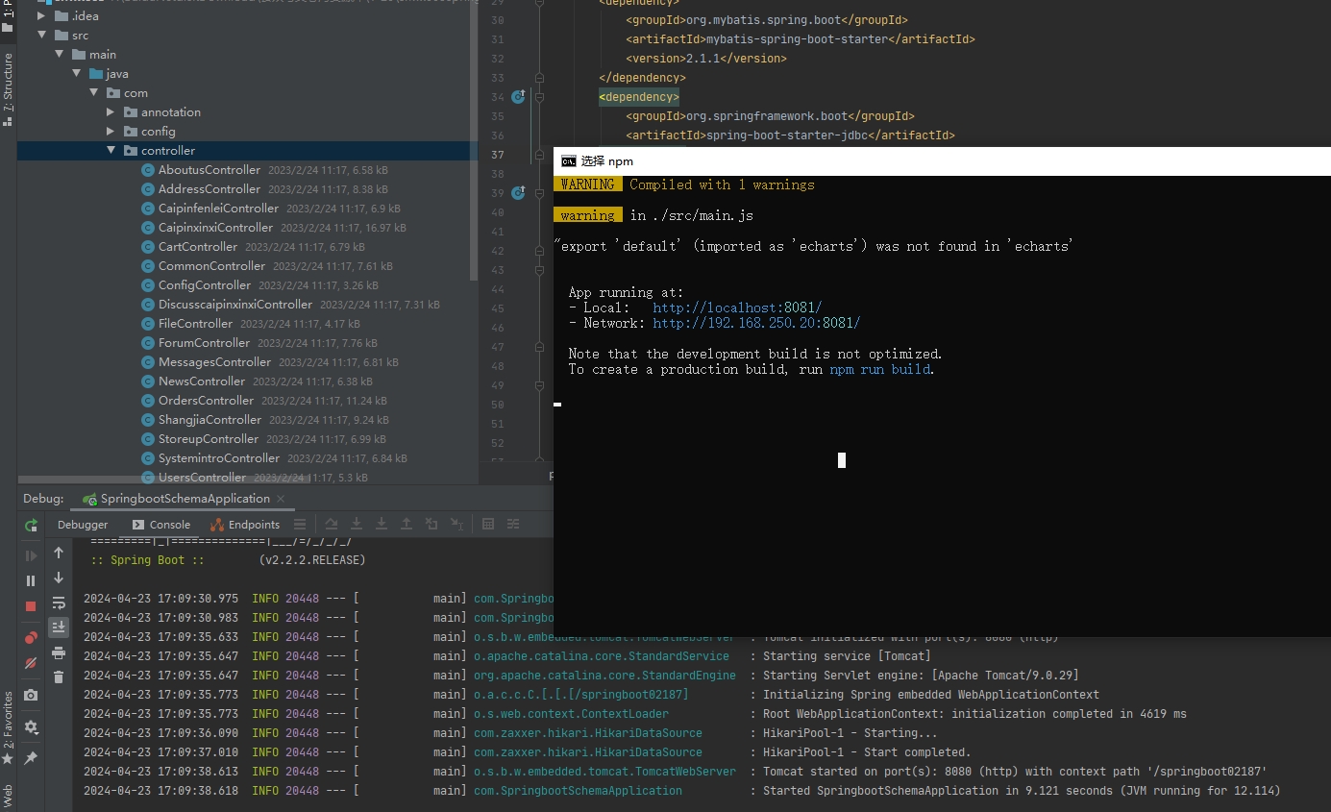Switch to the Endpoints tab
This screenshot has height=812, width=1331.
245,525
